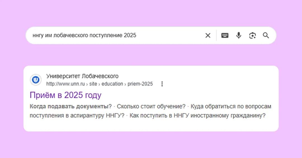Open the three-dot menu next to result URL
302x158 pixels.
point(162,84)
